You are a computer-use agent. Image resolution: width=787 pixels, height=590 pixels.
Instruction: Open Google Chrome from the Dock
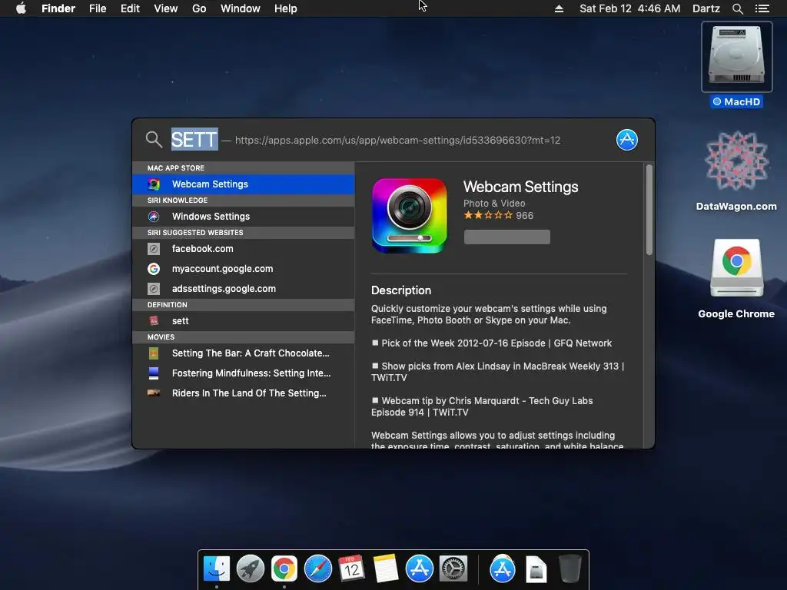[284, 569]
